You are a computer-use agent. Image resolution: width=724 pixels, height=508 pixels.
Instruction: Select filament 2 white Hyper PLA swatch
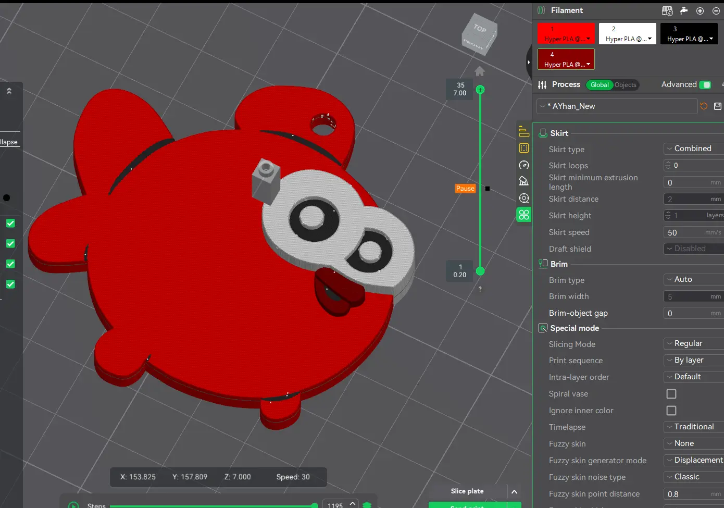pos(628,33)
